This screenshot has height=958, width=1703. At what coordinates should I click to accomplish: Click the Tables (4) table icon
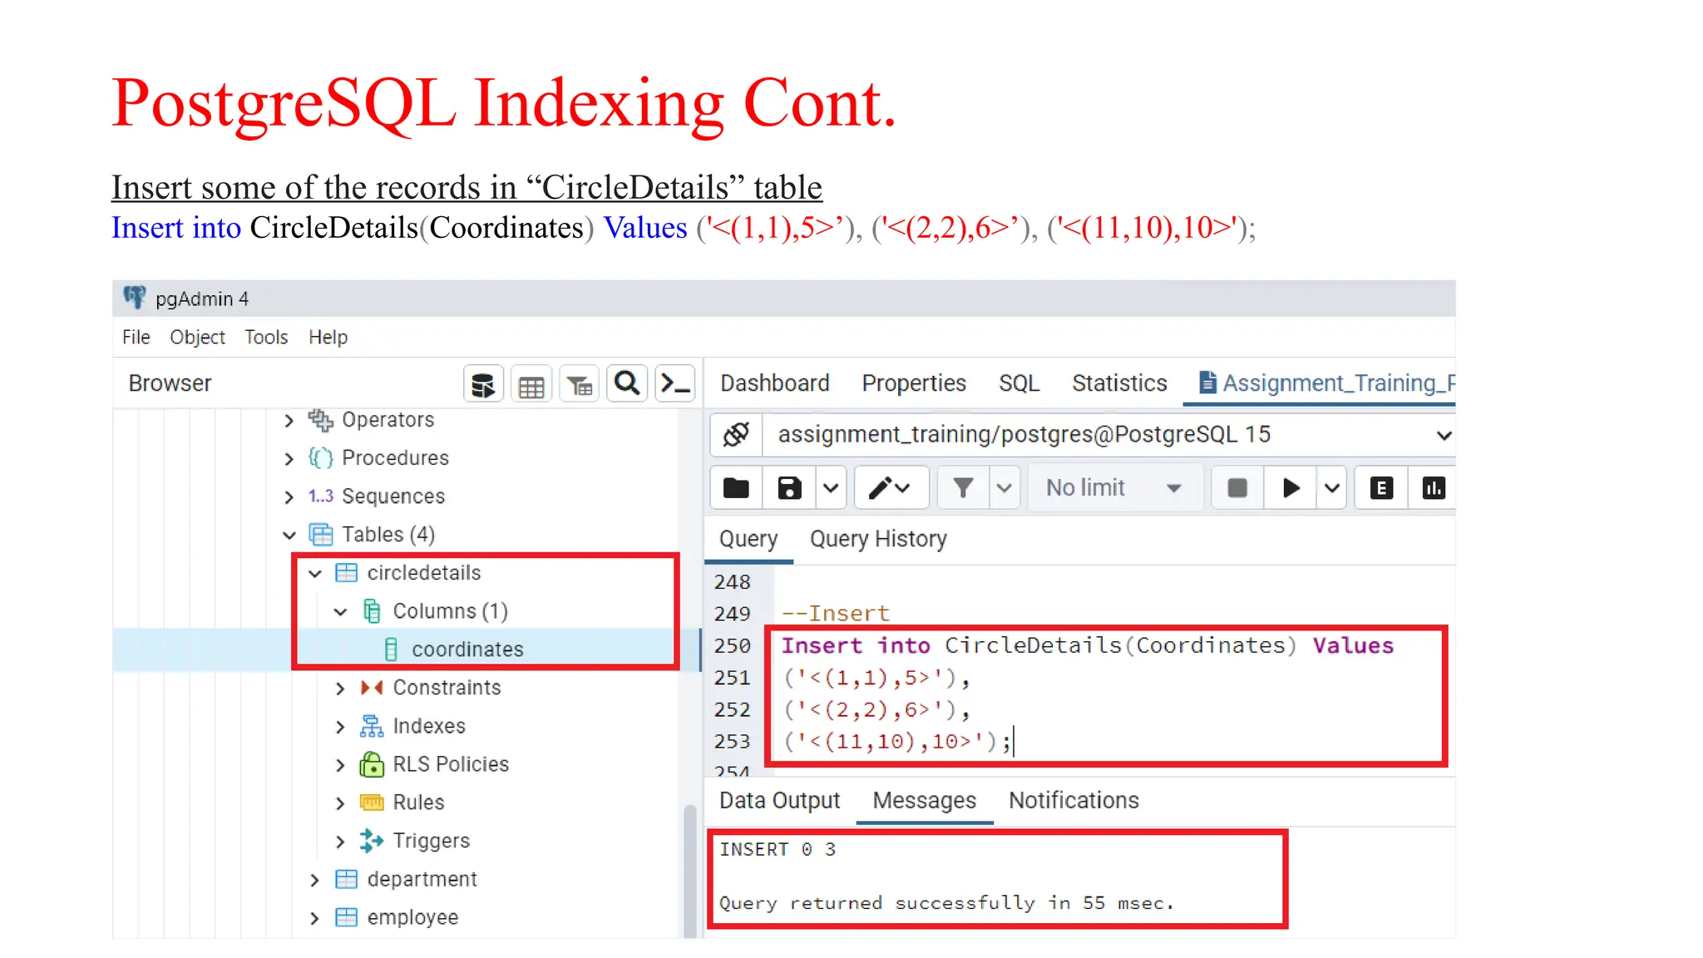pyautogui.click(x=320, y=535)
